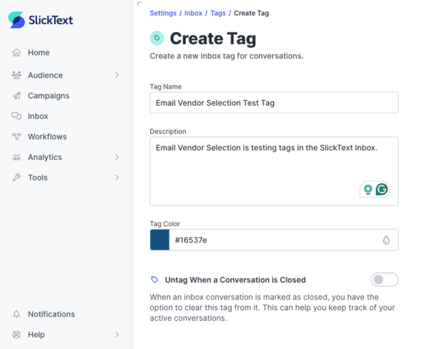Click the Tools wrench icon
Screen dimensions: 446x349
(16, 177)
